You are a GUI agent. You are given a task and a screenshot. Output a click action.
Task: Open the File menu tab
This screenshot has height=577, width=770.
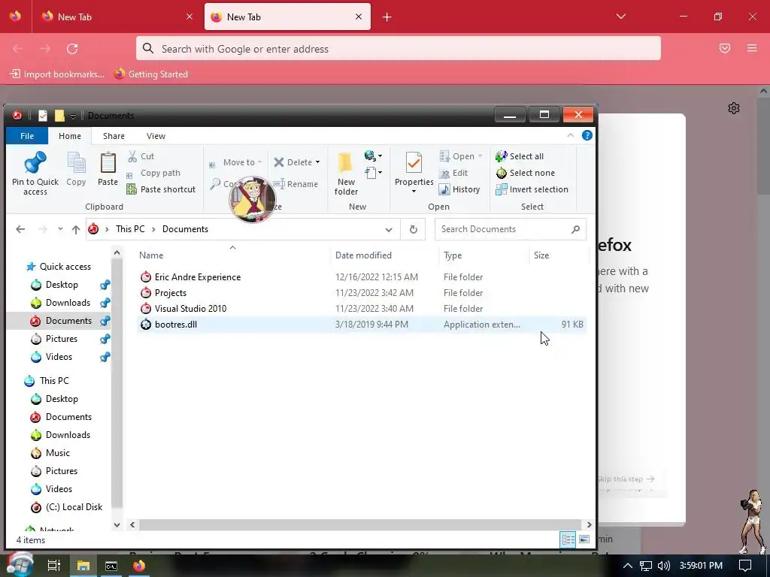coord(27,136)
